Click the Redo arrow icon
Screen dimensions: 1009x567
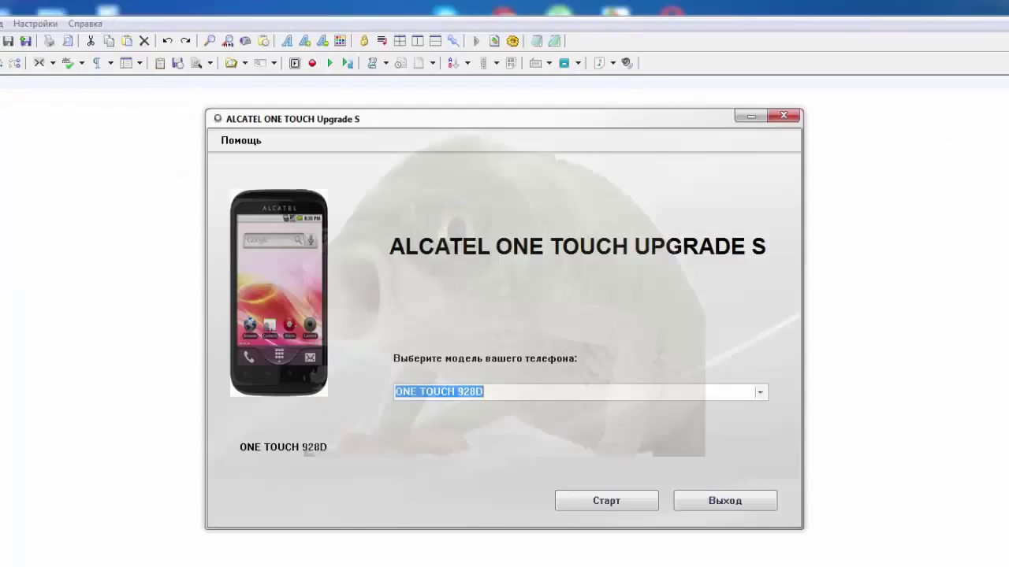click(x=185, y=41)
